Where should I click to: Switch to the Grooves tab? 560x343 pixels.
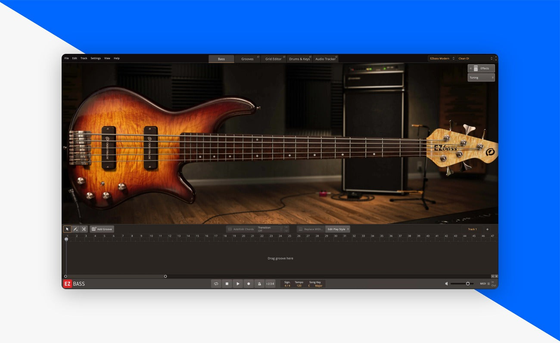(247, 59)
